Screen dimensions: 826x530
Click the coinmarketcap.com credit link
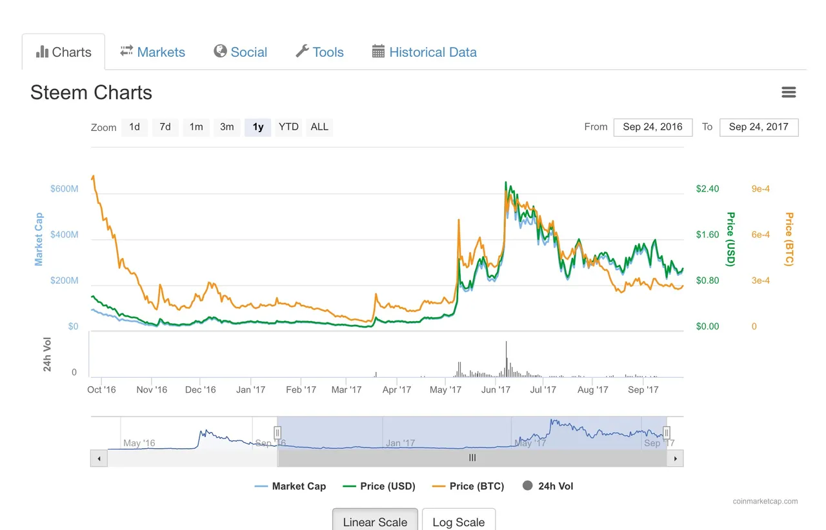coord(765,501)
